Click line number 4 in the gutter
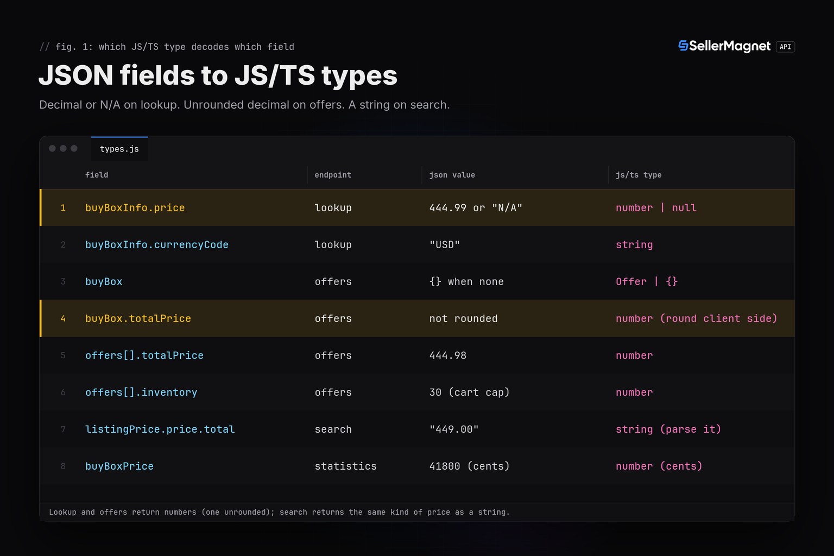Screen dimensions: 834x556 63,319
